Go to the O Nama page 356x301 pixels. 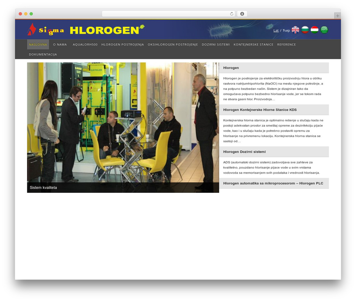tap(60, 44)
